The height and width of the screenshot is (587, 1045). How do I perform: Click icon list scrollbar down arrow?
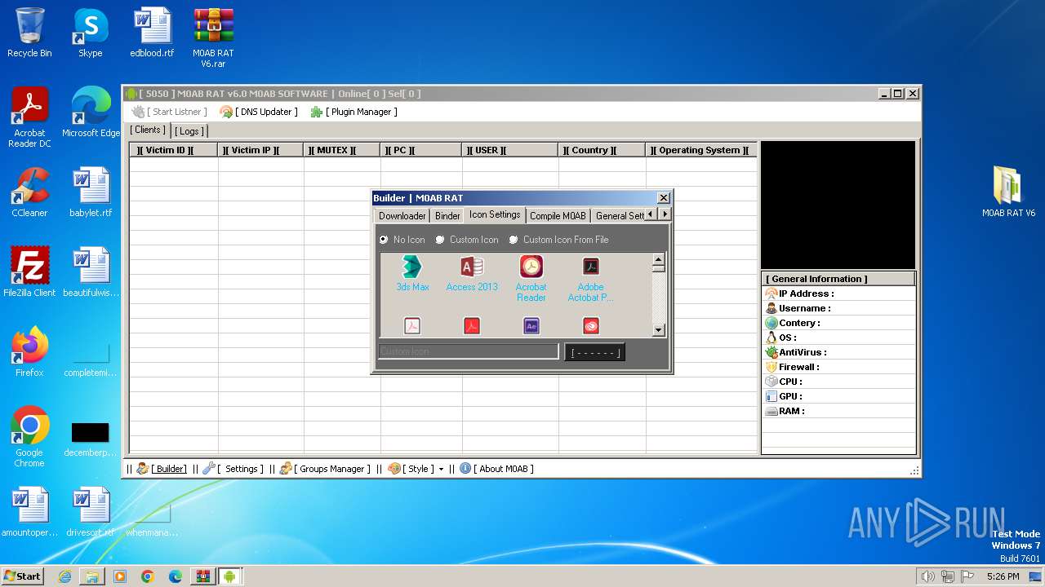pos(659,329)
